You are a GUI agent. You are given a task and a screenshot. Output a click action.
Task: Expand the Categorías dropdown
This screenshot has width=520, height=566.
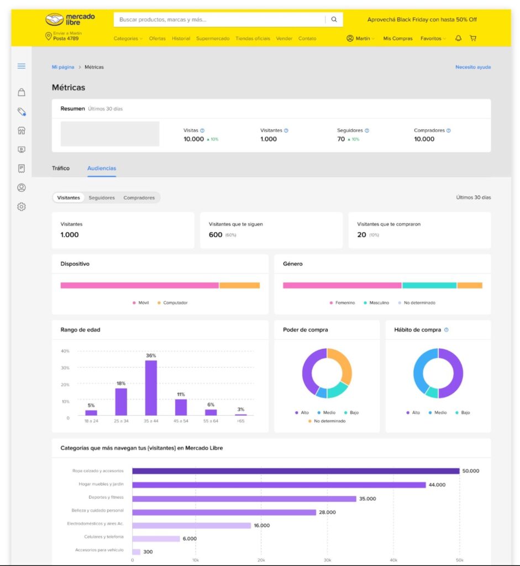tap(126, 39)
